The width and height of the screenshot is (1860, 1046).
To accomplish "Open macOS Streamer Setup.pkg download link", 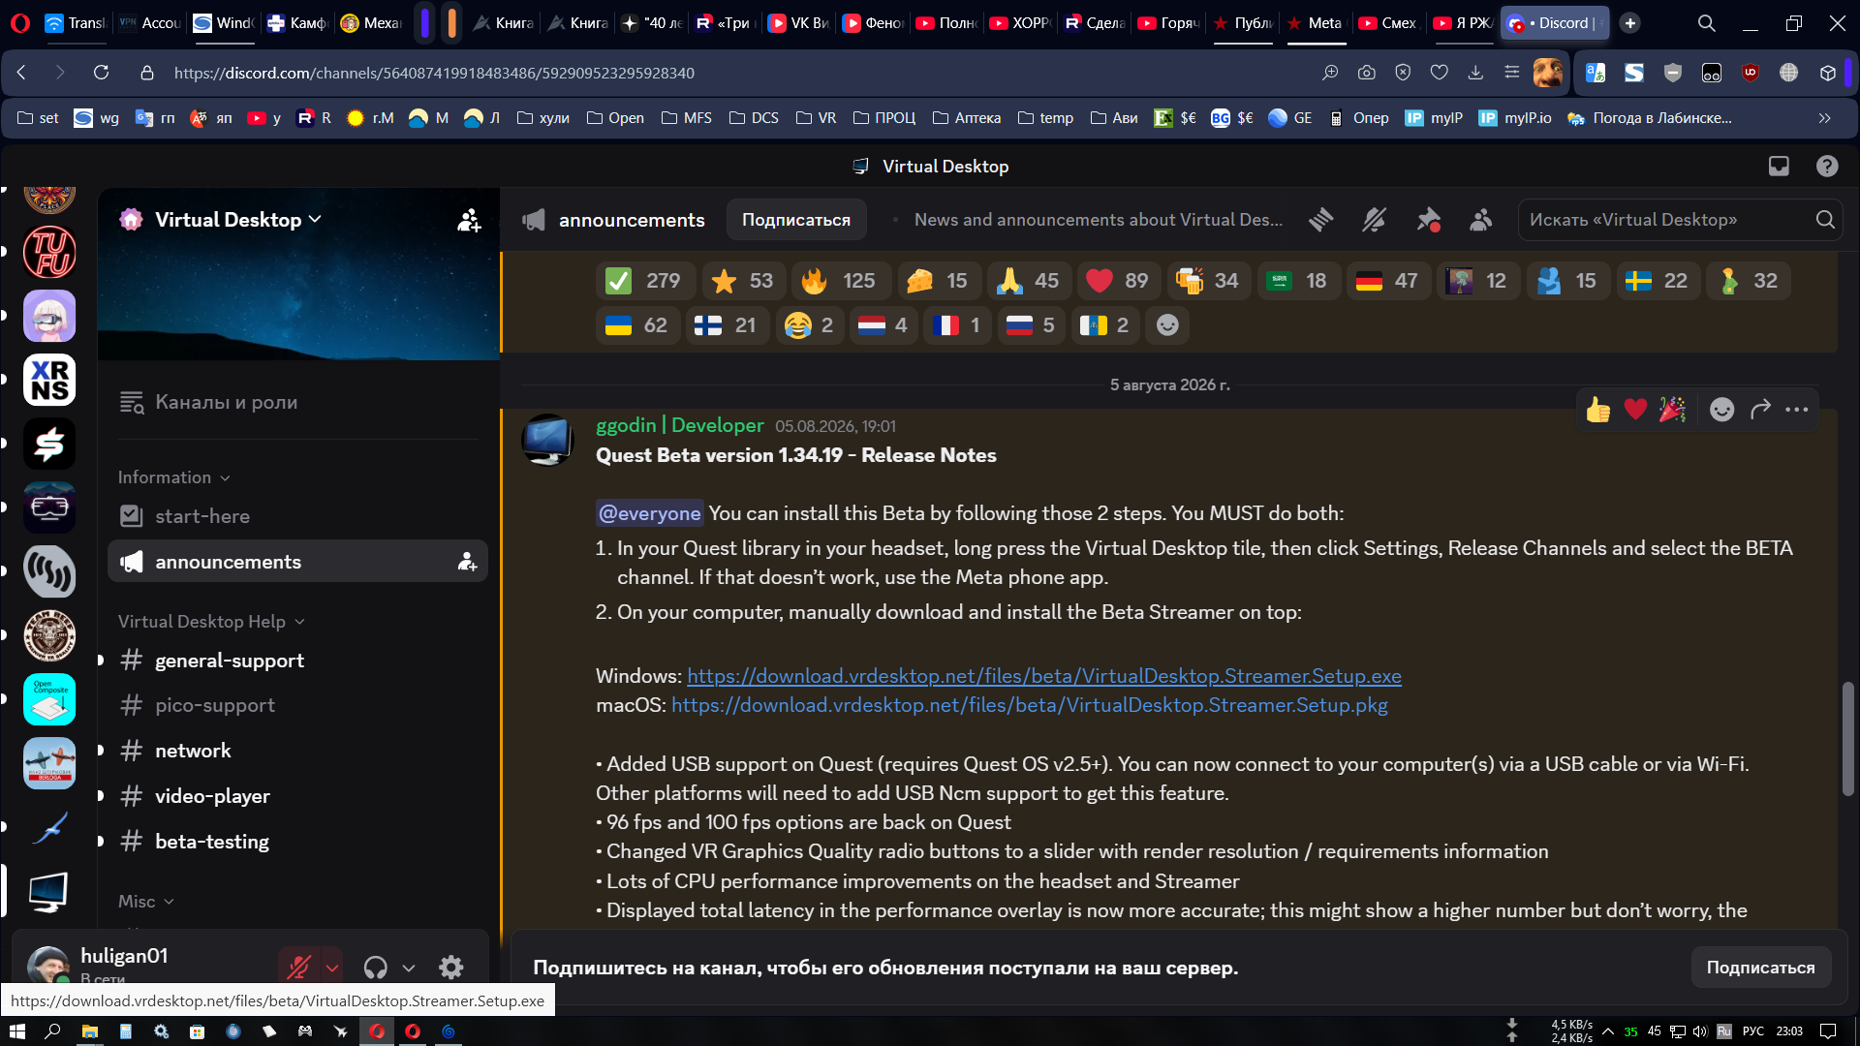I will pos(1030,705).
